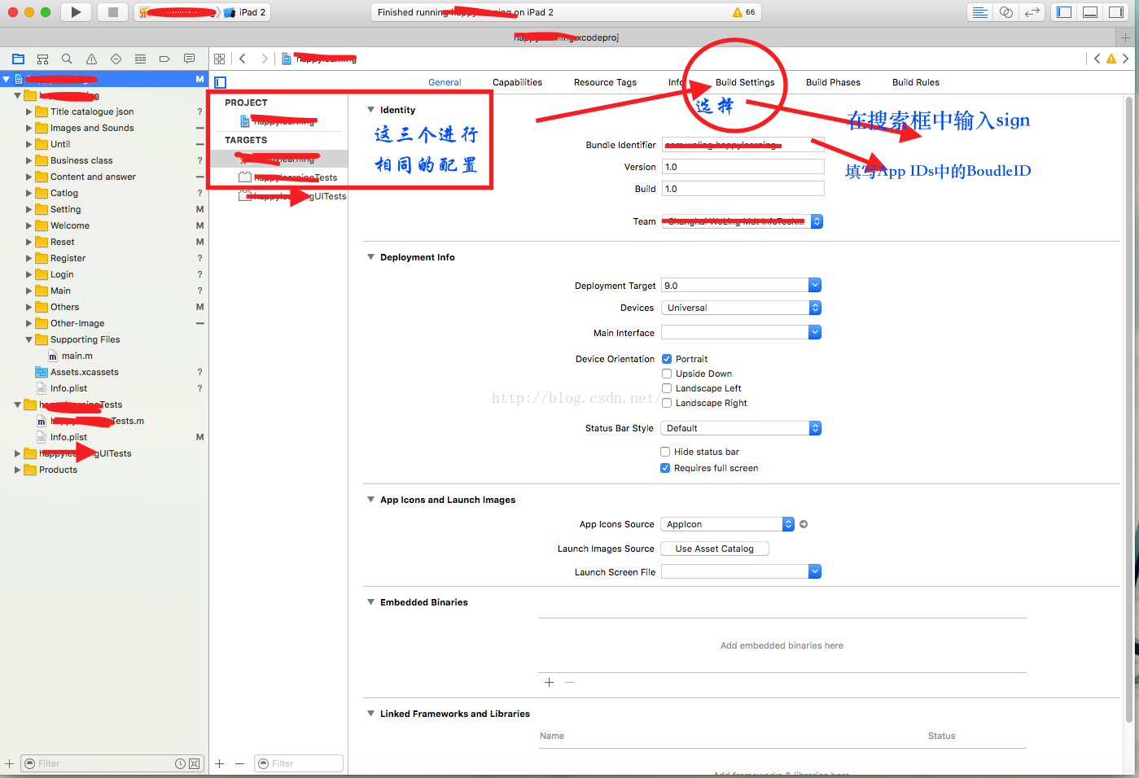Open the debug navigator
This screenshot has width=1139, height=778.
(140, 59)
